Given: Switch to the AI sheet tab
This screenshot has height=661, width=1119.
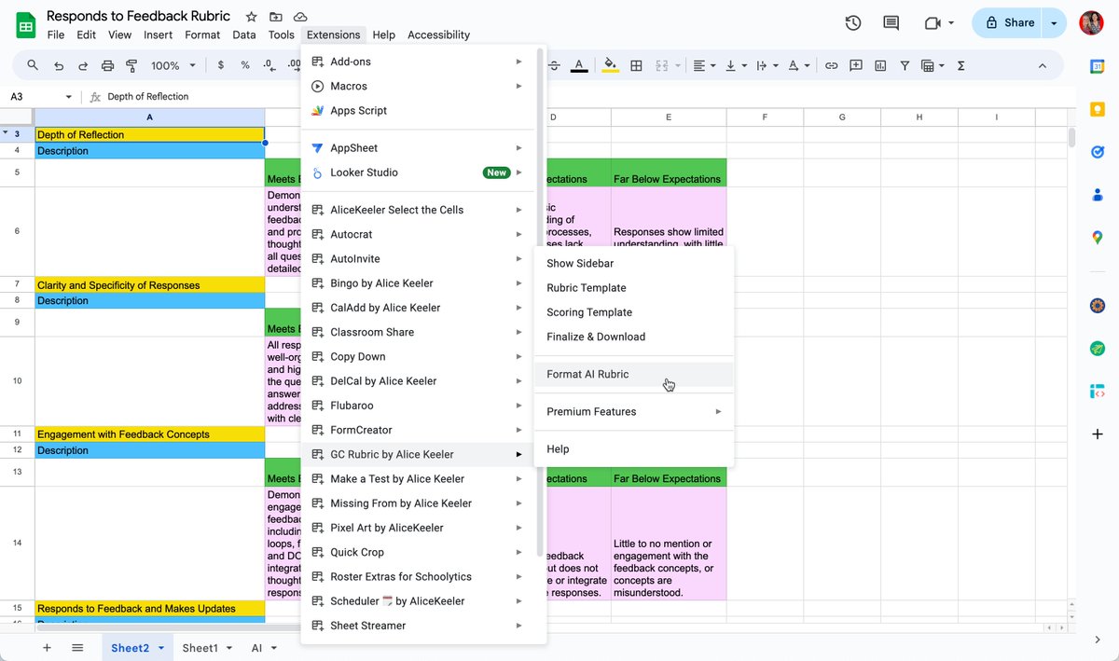Looking at the screenshot, I should (256, 648).
